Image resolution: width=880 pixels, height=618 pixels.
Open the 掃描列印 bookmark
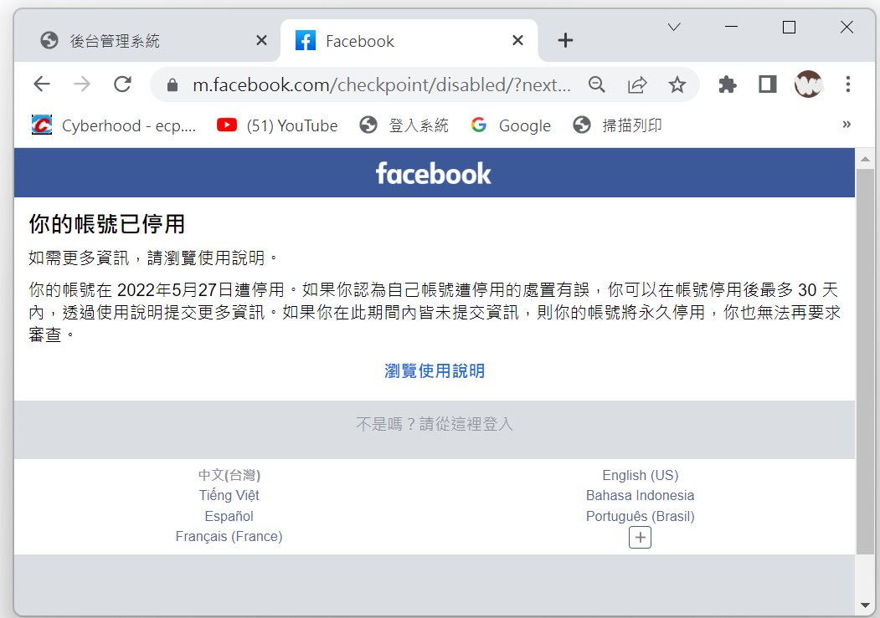click(x=617, y=125)
